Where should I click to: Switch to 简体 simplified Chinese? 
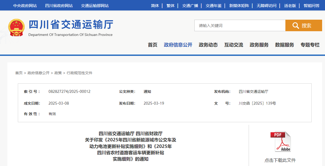pos(155,6)
